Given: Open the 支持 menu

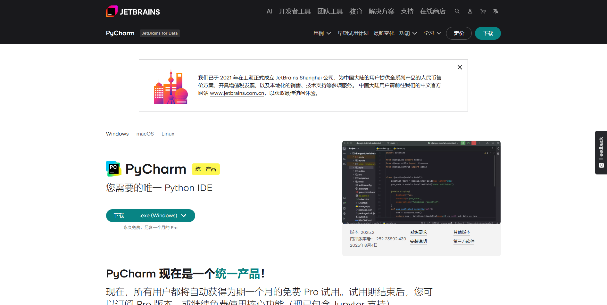Looking at the screenshot, I should point(407,12).
